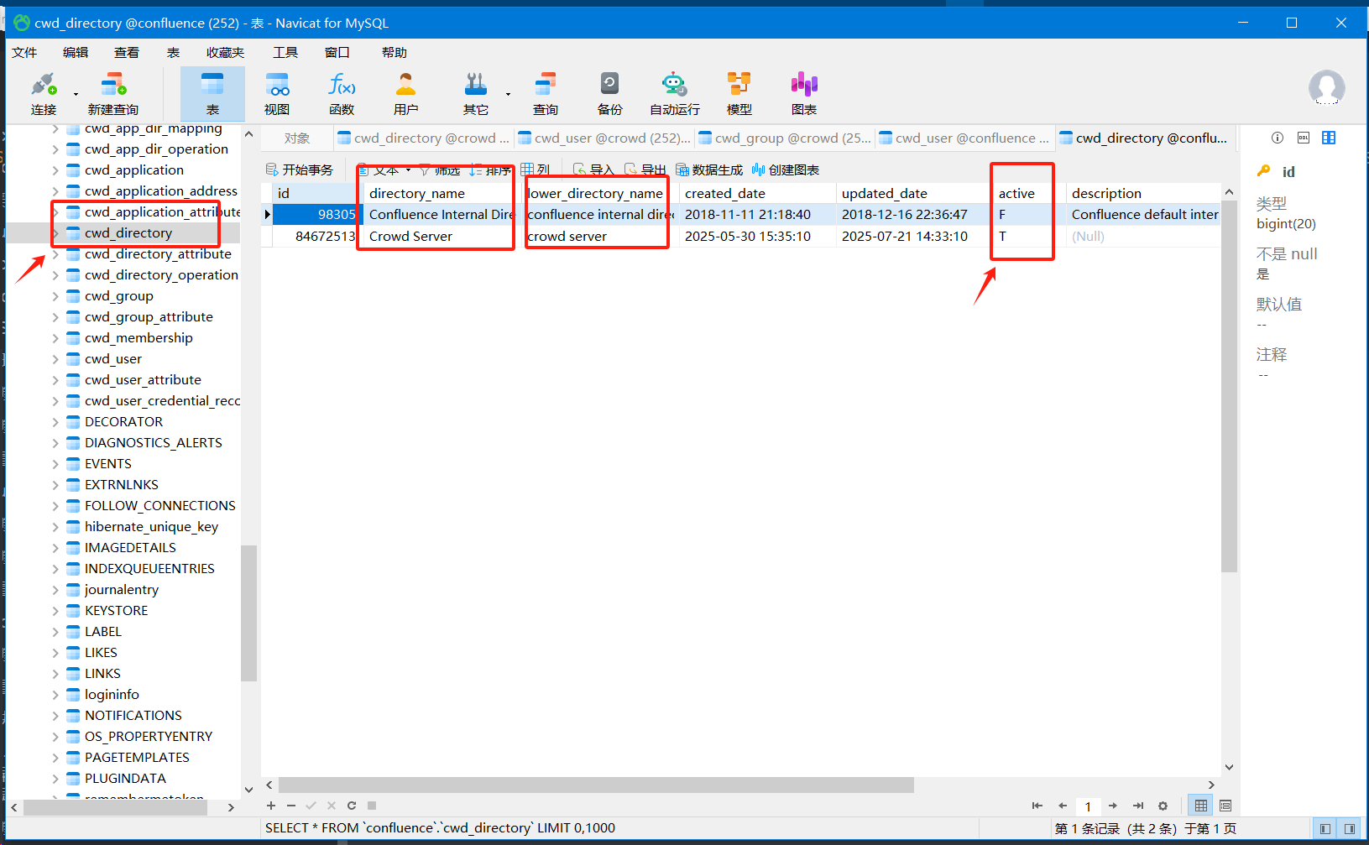The height and width of the screenshot is (845, 1369).
Task: Select the 表 (Table) toolbar icon
Action: click(x=212, y=93)
